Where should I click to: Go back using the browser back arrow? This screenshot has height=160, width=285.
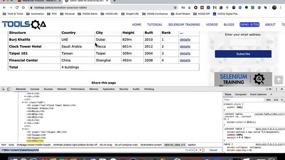(4, 8)
